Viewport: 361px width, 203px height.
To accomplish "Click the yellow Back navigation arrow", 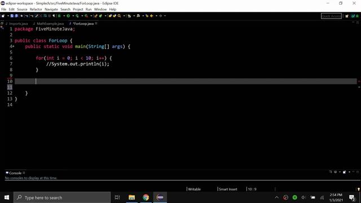I will click(x=152, y=16).
